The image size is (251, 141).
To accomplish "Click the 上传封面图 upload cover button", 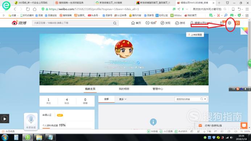I will point(195,34).
